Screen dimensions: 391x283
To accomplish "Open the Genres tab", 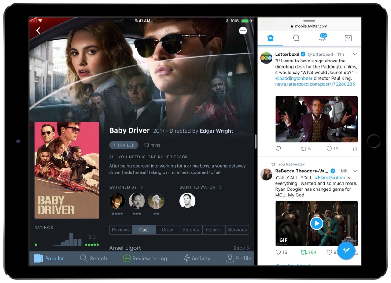I will tap(214, 230).
